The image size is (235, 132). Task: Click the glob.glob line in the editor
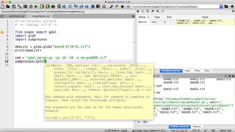(x=52, y=47)
